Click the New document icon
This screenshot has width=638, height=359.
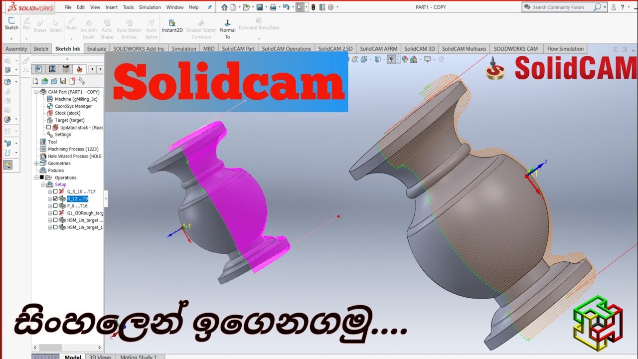click(x=233, y=7)
